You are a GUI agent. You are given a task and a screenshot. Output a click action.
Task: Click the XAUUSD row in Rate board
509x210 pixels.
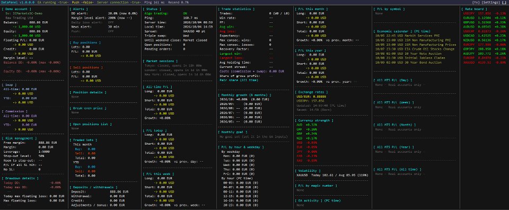point(485,63)
